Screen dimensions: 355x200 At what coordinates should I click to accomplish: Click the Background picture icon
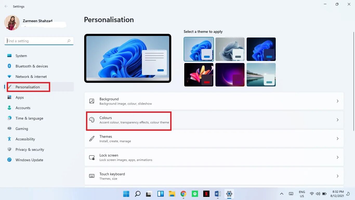pyautogui.click(x=92, y=101)
